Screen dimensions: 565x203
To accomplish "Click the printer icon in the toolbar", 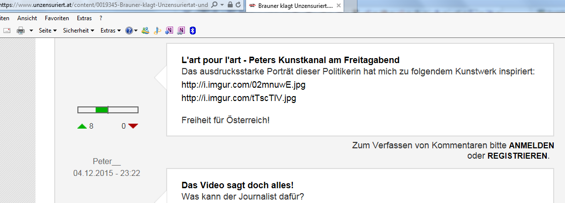I will tap(21, 31).
